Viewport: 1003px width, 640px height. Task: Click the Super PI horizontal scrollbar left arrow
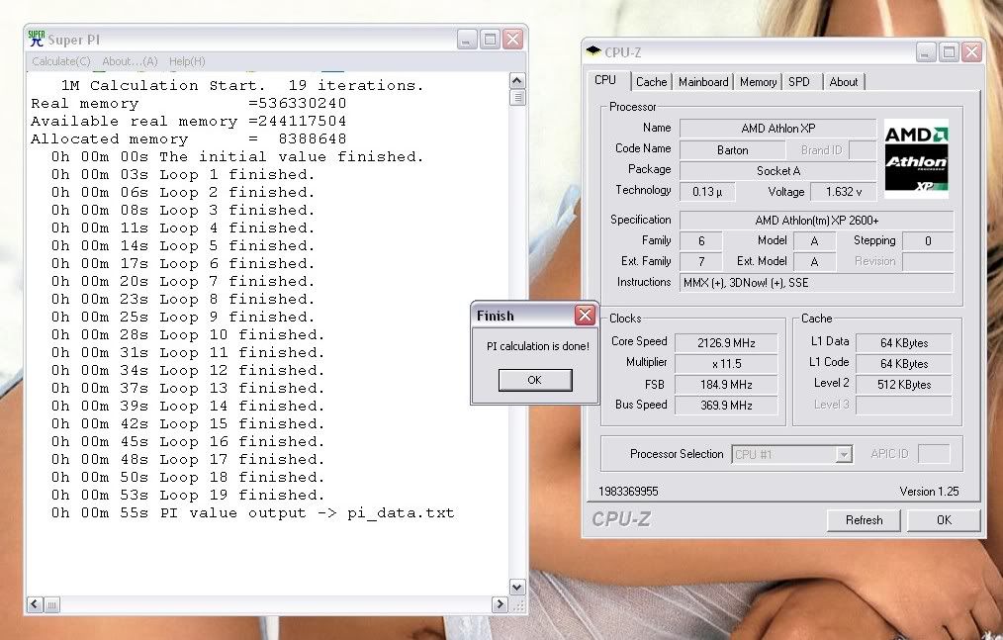tap(36, 604)
